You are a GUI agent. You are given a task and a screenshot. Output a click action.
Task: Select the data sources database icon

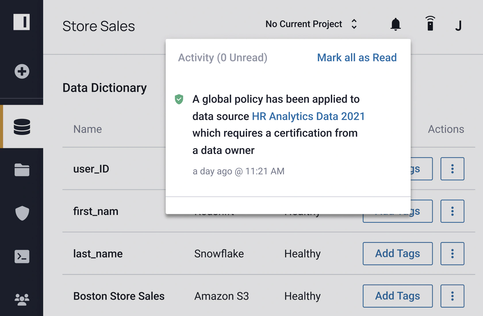pos(22,127)
